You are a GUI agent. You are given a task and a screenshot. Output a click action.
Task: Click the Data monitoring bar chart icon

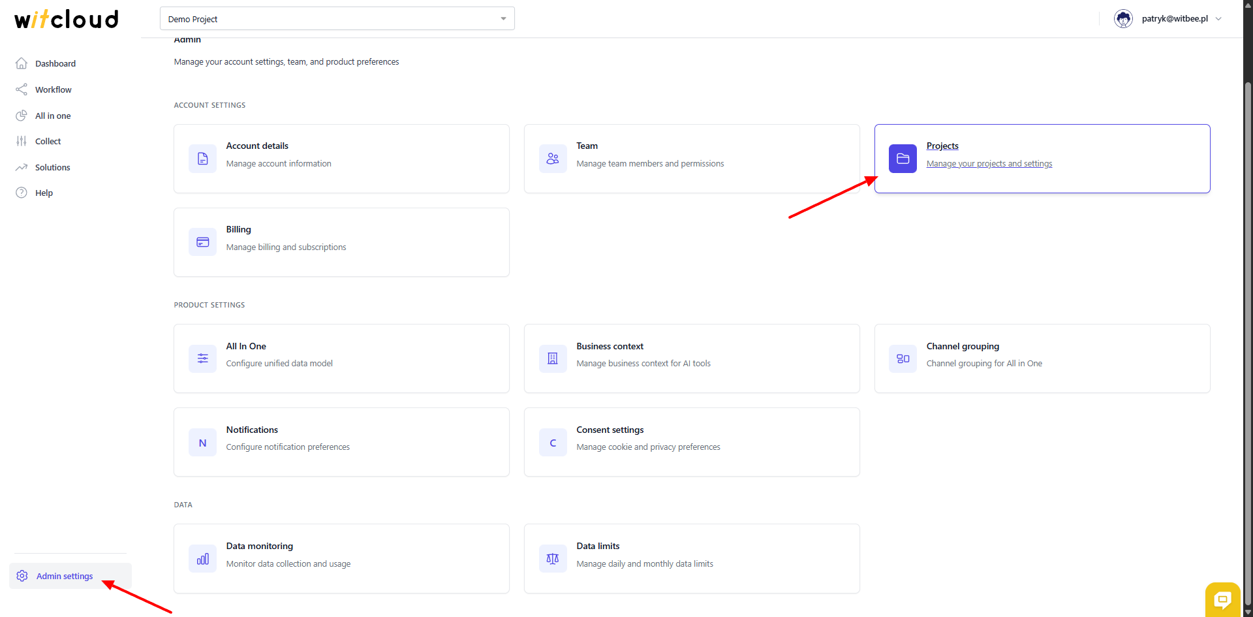point(202,559)
